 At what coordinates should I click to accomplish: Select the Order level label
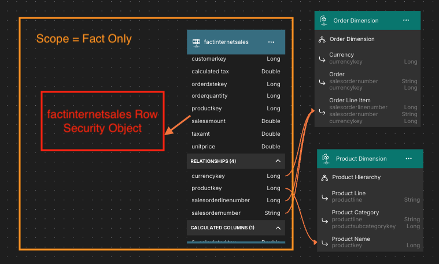337,75
